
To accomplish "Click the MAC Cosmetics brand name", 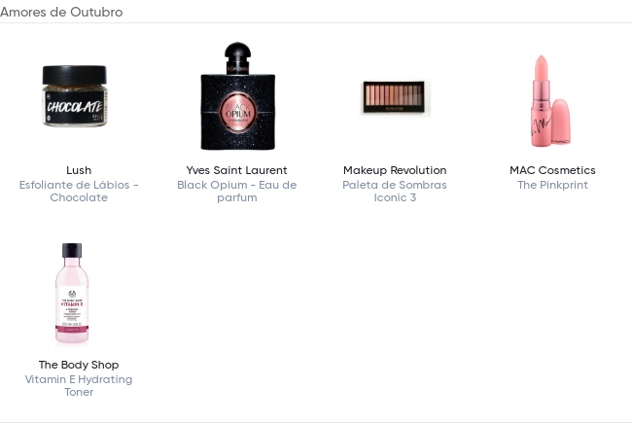I will pyautogui.click(x=552, y=170).
